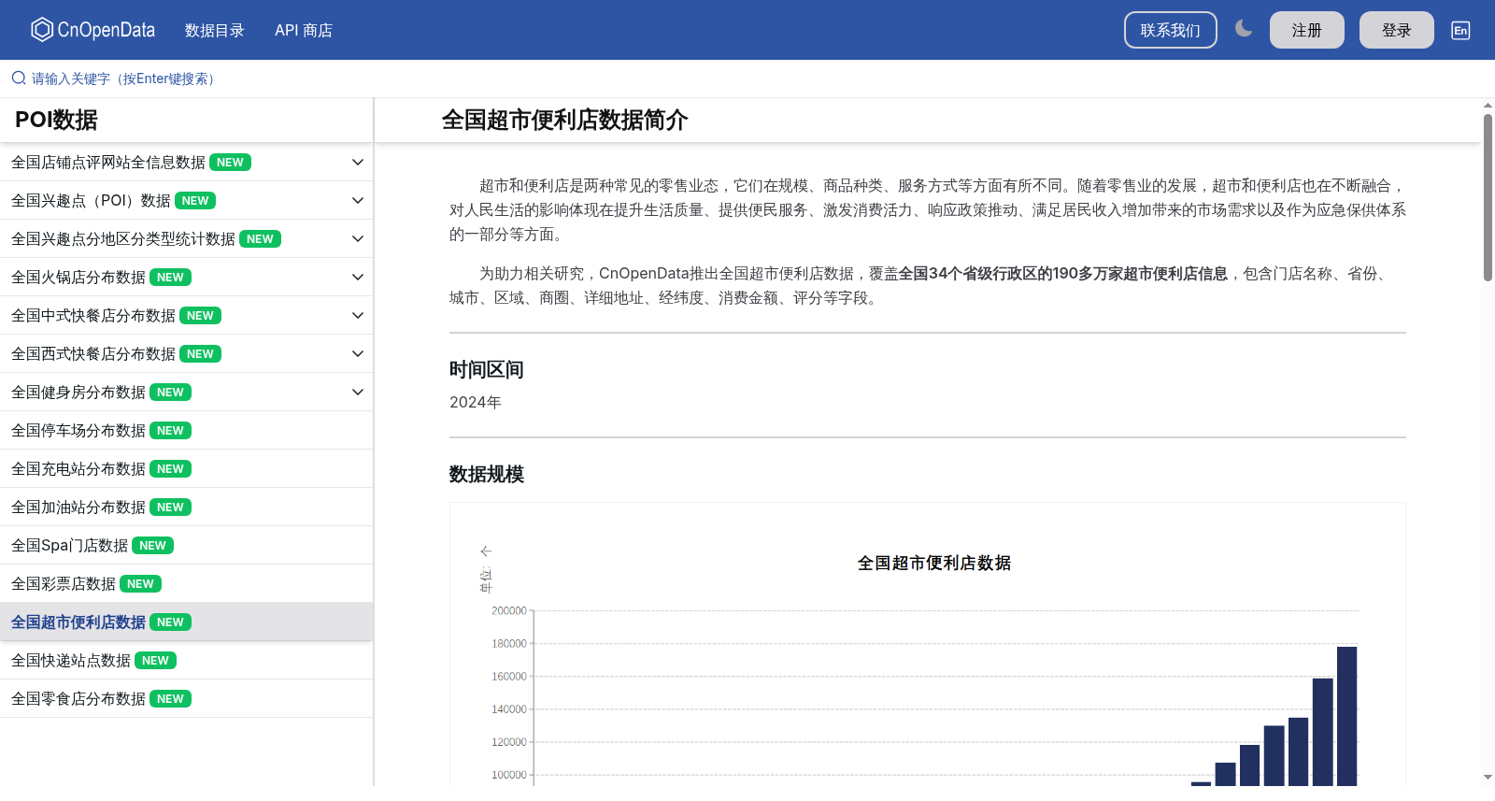Expand 全国火锅店分布数据 chevron
Viewport: 1495px width, 801px height.
pos(357,278)
